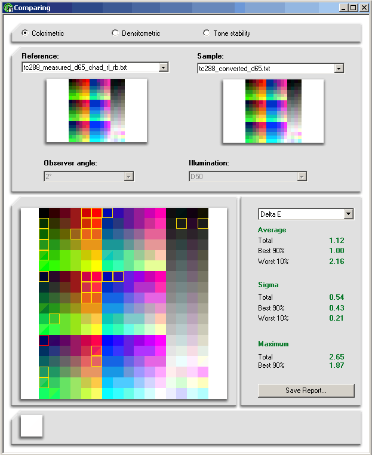Screen dimensions: 372x455
Task: Click the Sigma heading label
Action: [268, 285]
